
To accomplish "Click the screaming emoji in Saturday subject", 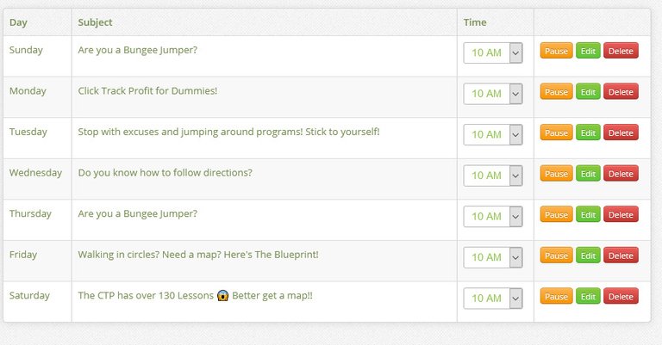I will [x=222, y=295].
